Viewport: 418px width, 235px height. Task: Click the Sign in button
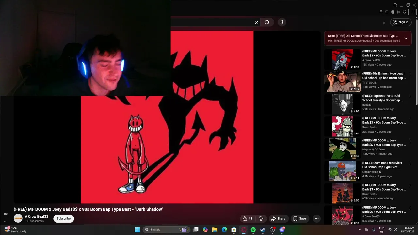pos(400,22)
